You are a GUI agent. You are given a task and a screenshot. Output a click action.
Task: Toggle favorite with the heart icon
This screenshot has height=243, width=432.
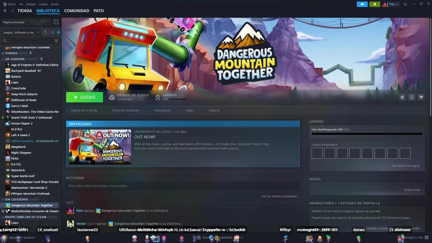[421, 97]
